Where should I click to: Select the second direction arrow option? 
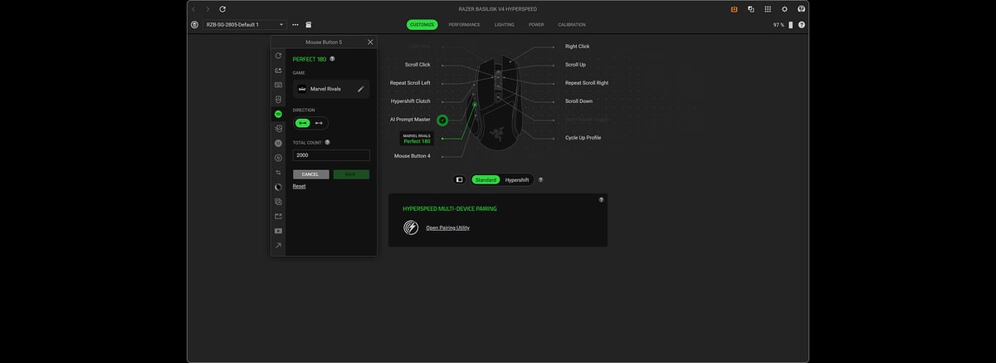[319, 123]
